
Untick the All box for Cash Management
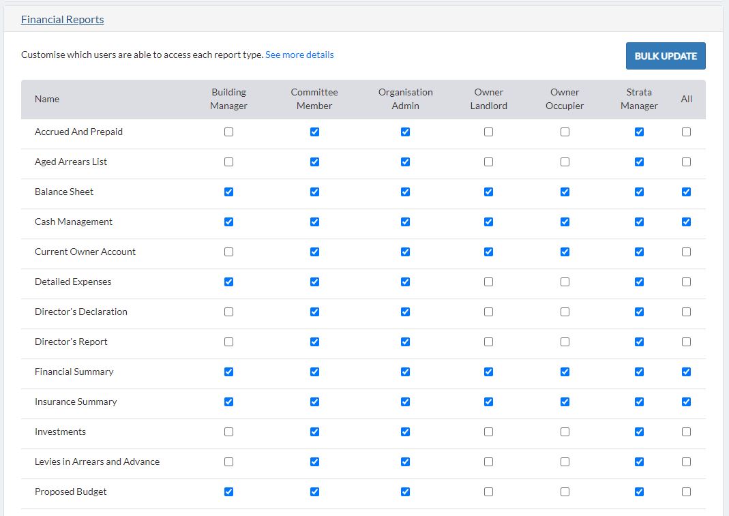click(686, 222)
